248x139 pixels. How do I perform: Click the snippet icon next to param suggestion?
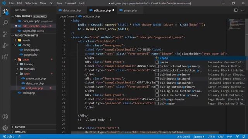pos(157,62)
